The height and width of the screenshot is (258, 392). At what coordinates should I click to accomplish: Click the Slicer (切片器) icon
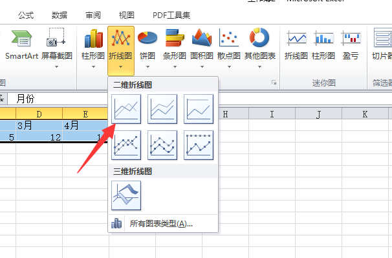(382, 38)
